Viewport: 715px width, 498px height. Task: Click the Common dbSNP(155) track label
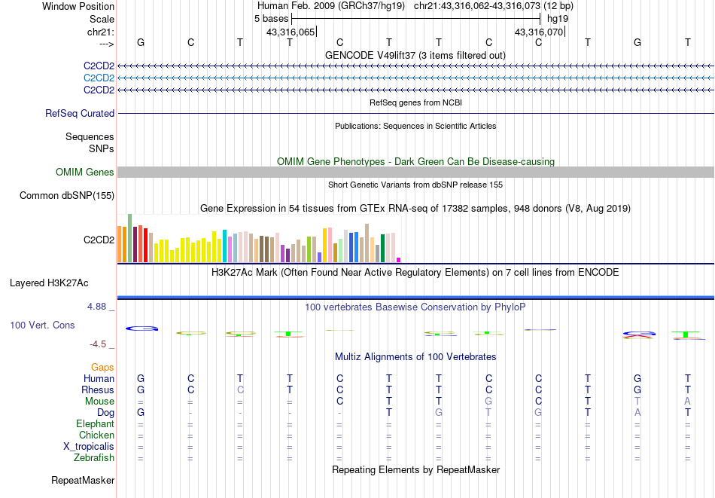coord(67,195)
